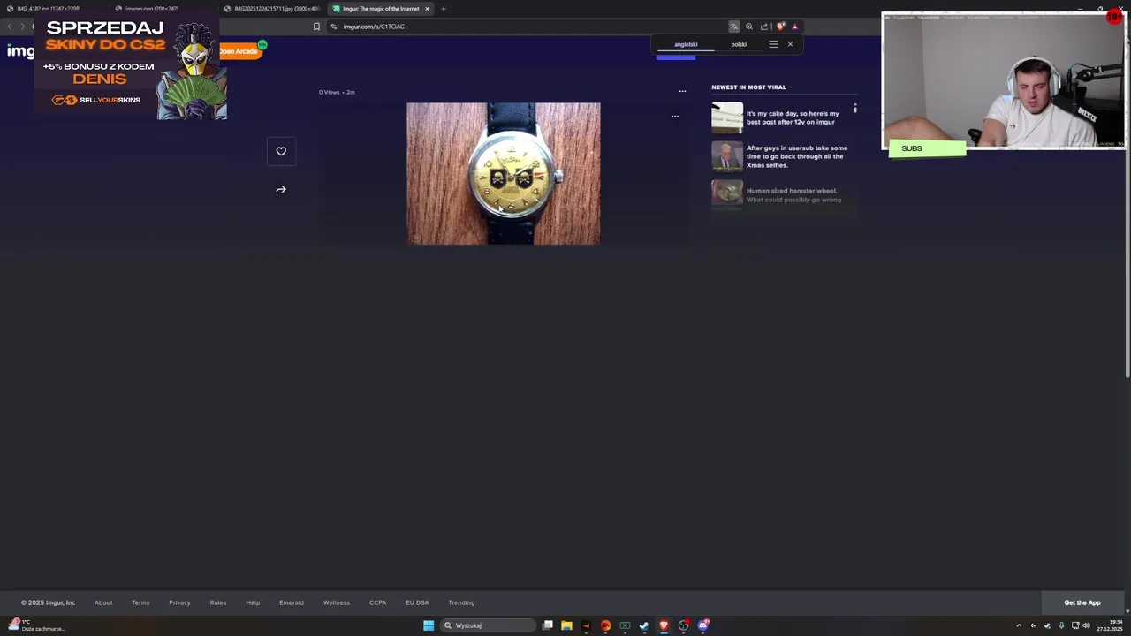This screenshot has width=1131, height=636.
Task: Open File Explorer from taskbar
Action: click(566, 625)
